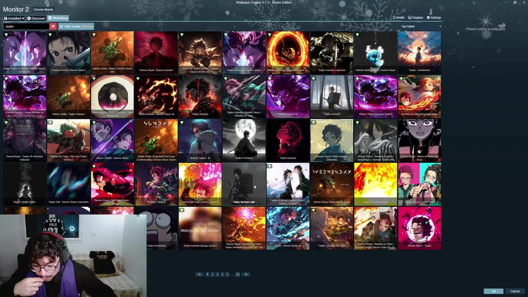528x297 pixels.
Task: Select Tanjiro & Kanao wallpaper
Action: click(x=288, y=184)
